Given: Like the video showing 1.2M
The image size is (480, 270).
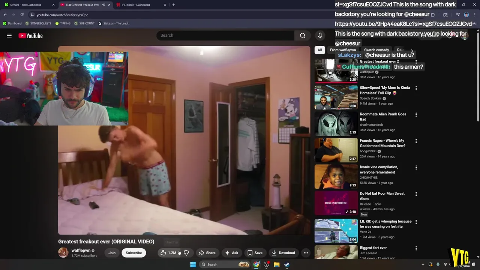Looking at the screenshot, I should point(169,253).
